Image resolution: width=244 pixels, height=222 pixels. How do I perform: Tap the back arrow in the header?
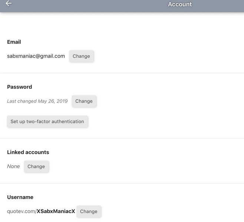coord(9,4)
